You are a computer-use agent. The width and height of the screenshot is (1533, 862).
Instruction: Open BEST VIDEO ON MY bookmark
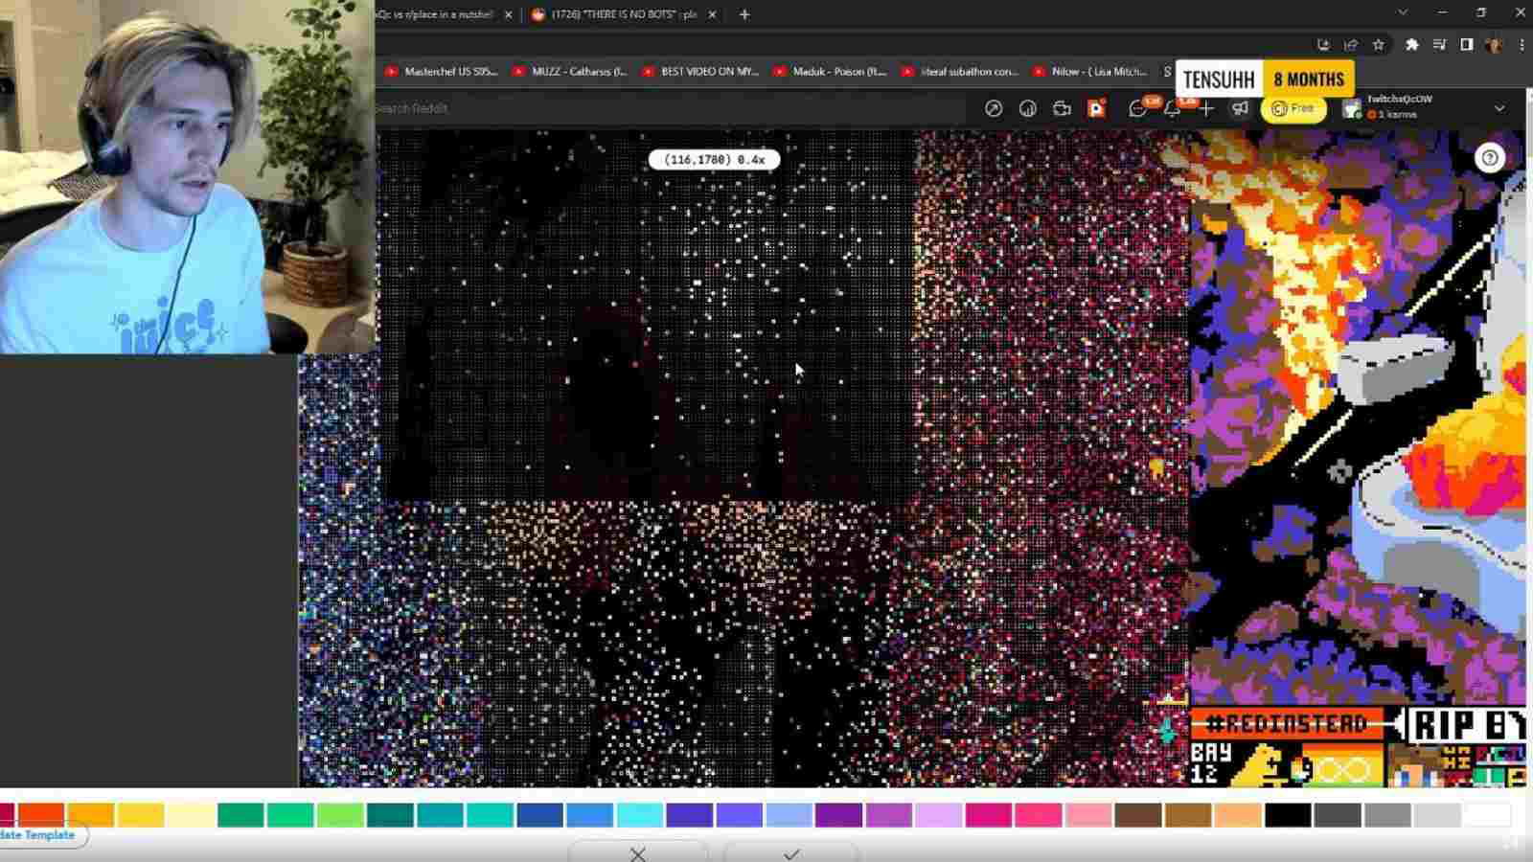(700, 71)
